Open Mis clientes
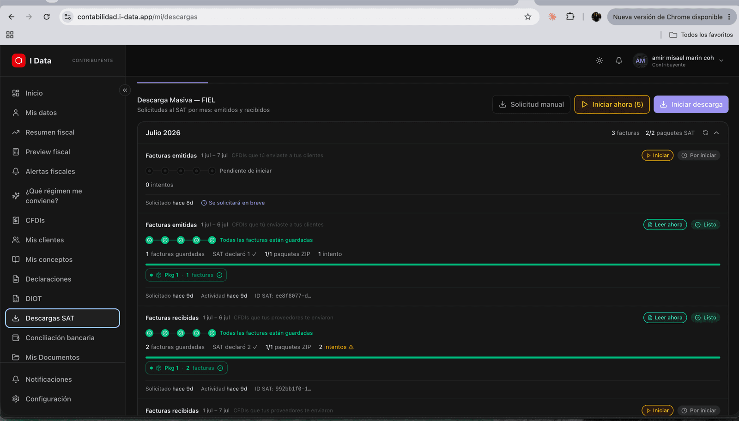739x421 pixels. 62,240
